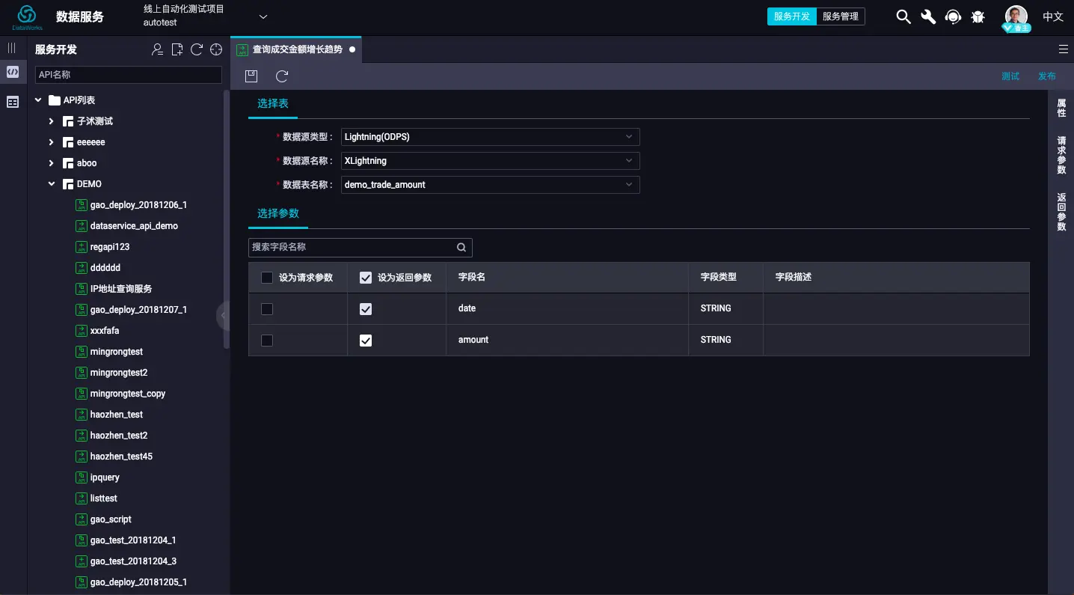1074x595 pixels.
Task: Open the table list sidebar icon
Action: tap(13, 102)
